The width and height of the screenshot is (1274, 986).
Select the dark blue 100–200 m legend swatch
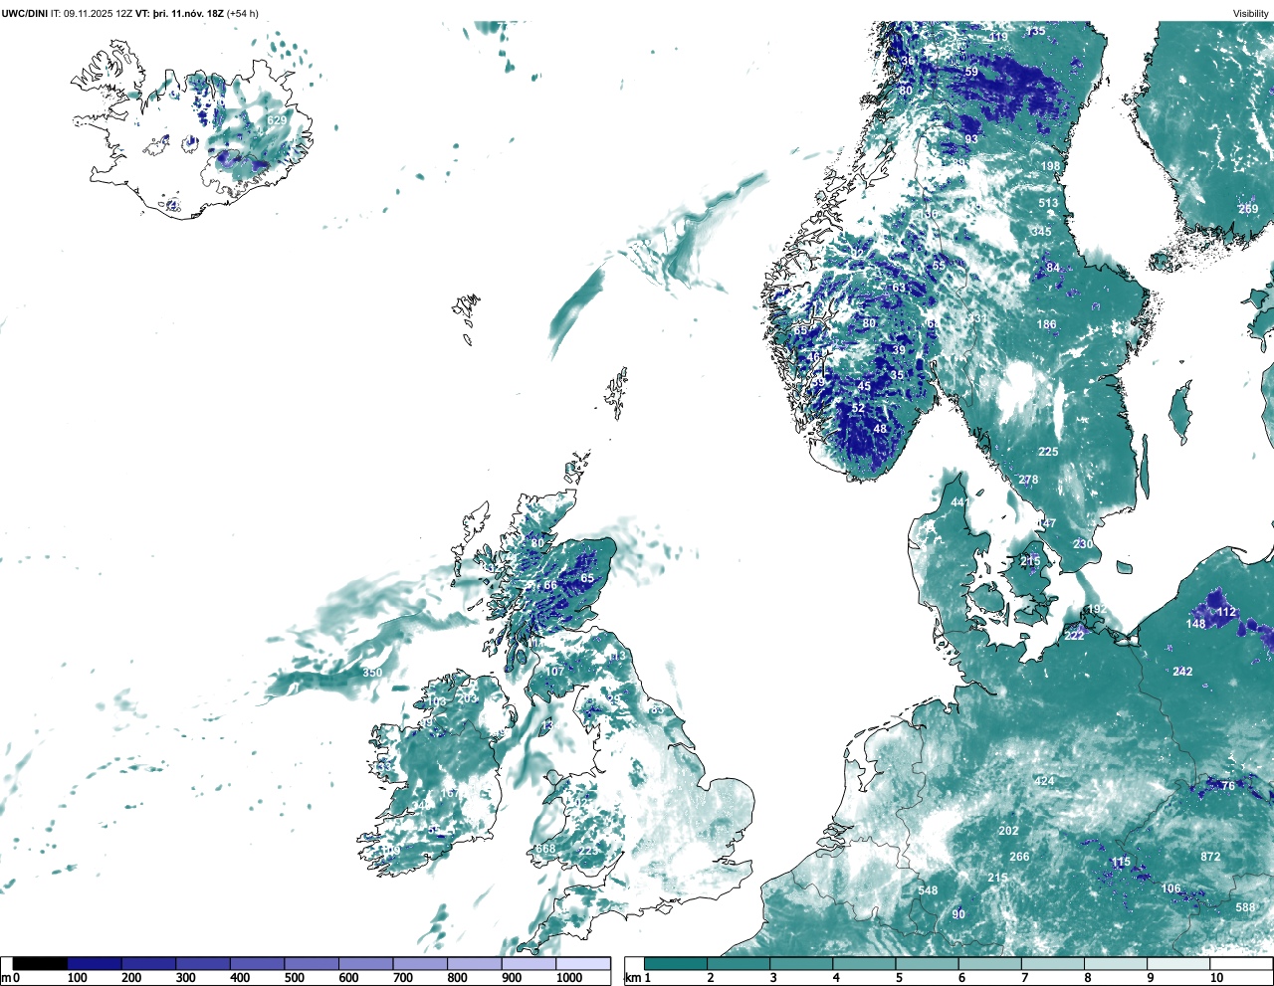click(x=95, y=963)
